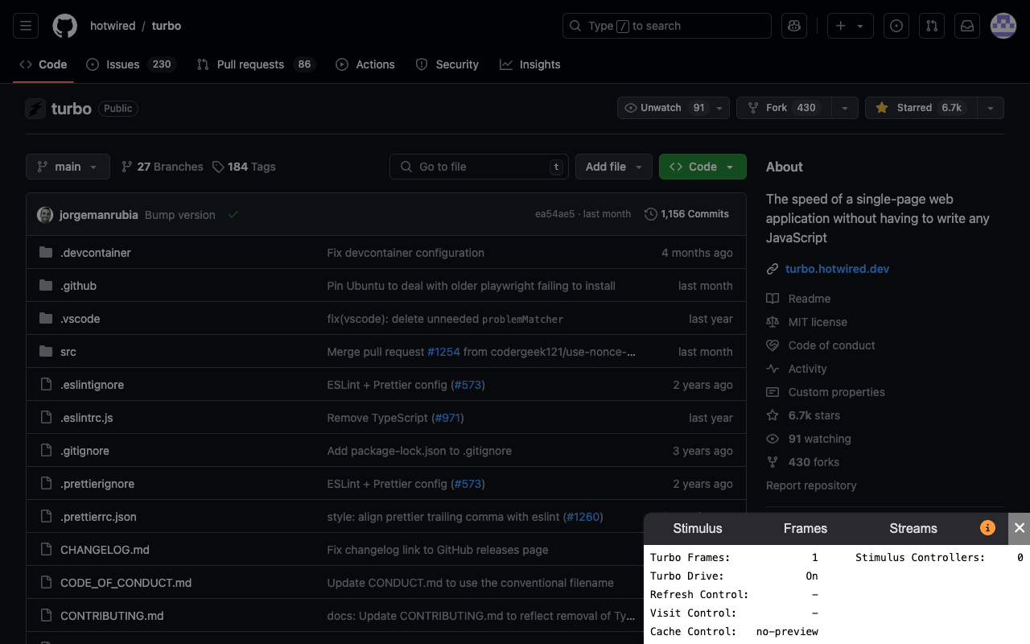Image resolution: width=1030 pixels, height=644 pixels.
Task: Expand the green Code dropdown
Action: click(x=702, y=167)
